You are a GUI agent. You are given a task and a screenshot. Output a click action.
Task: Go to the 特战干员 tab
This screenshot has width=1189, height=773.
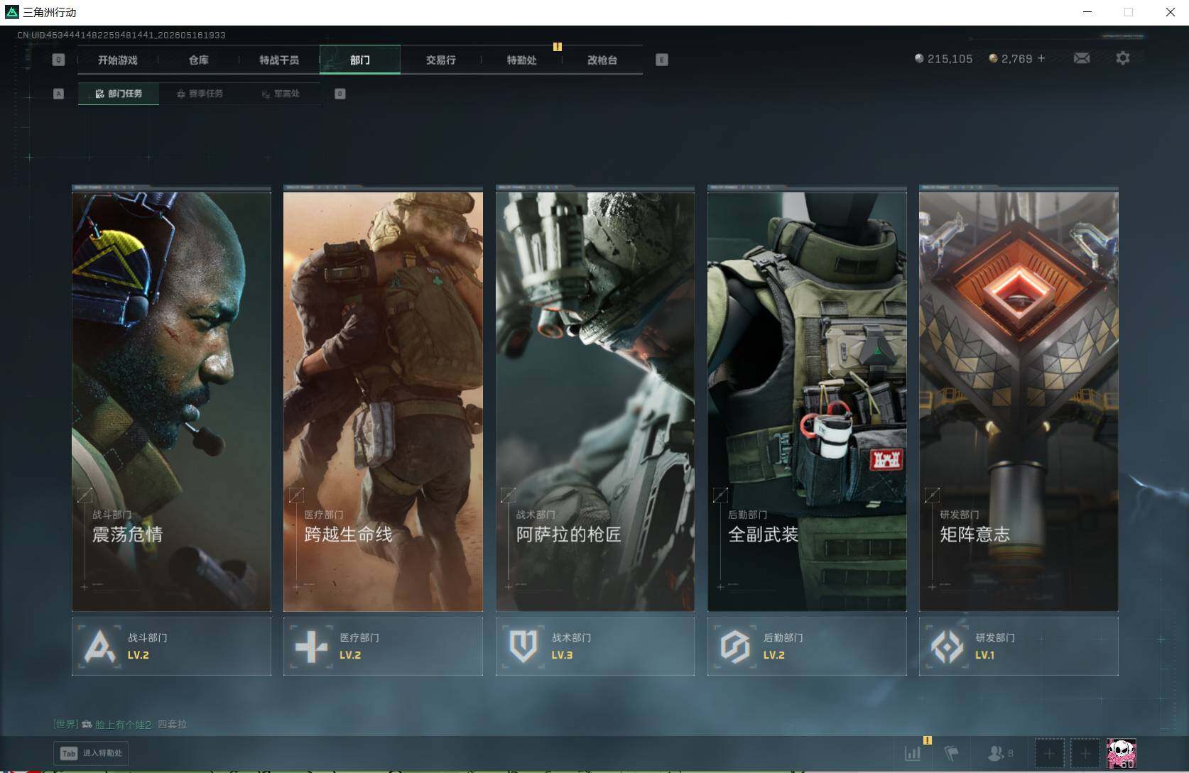(x=279, y=60)
